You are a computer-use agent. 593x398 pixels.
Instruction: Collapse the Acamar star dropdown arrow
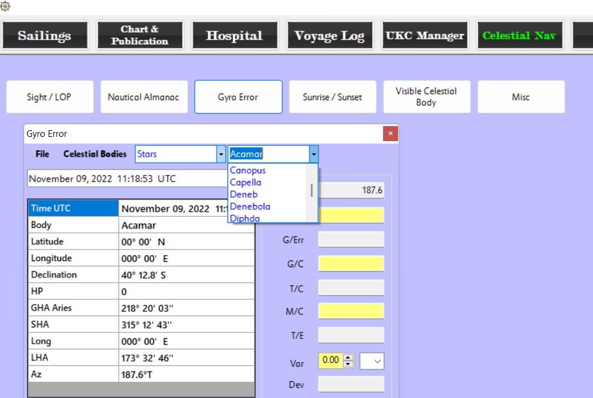click(313, 154)
